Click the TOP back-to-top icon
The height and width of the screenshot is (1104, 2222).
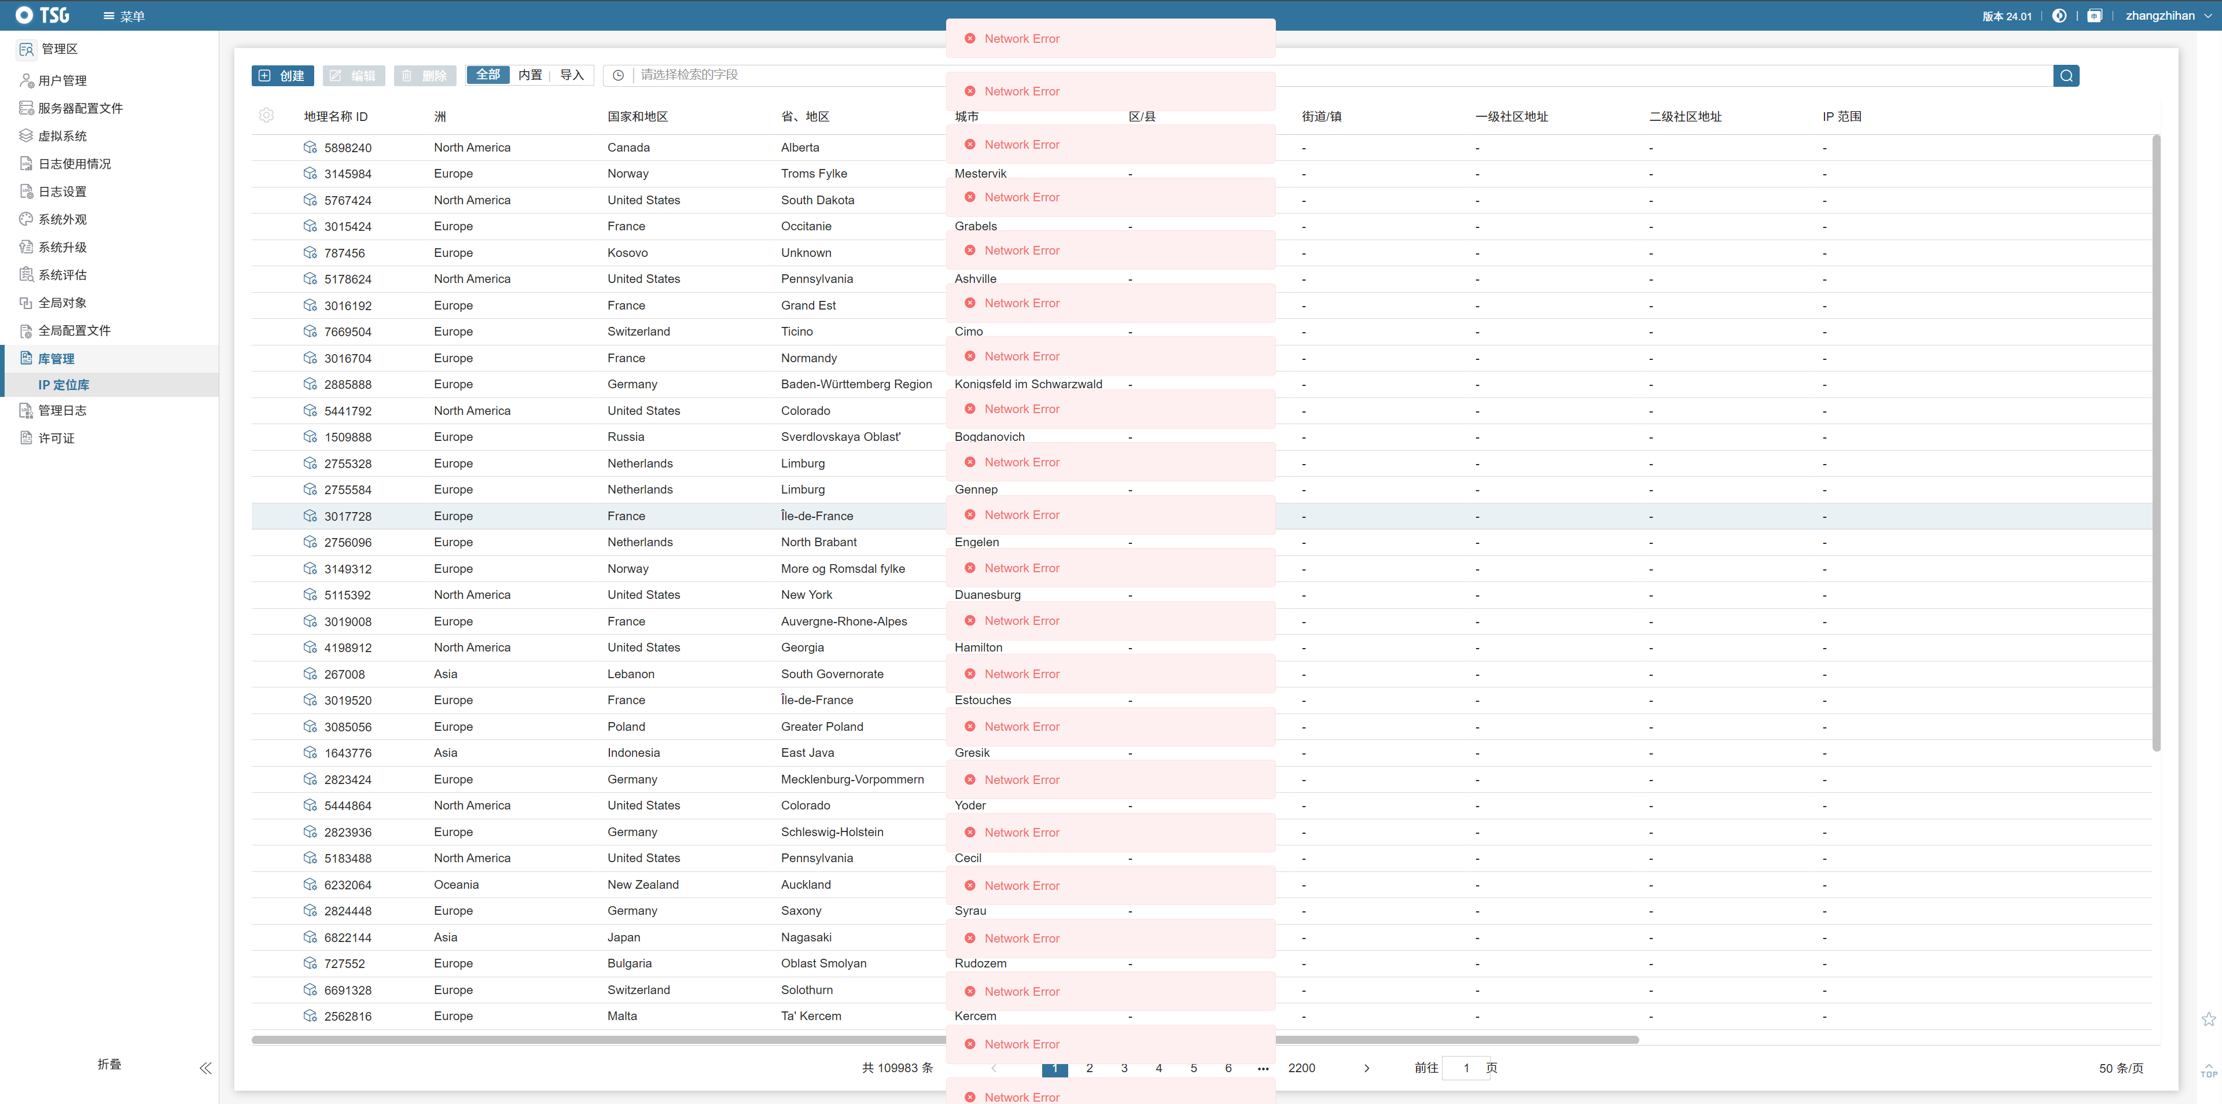coord(2208,1069)
